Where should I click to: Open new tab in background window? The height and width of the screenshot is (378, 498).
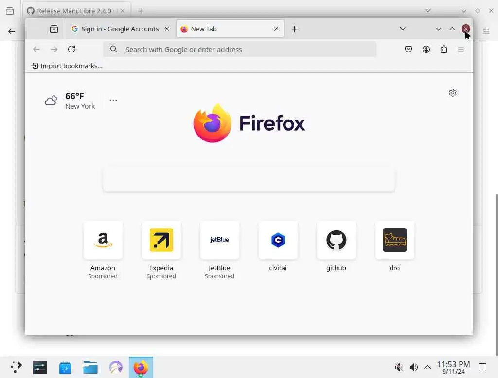[141, 11]
